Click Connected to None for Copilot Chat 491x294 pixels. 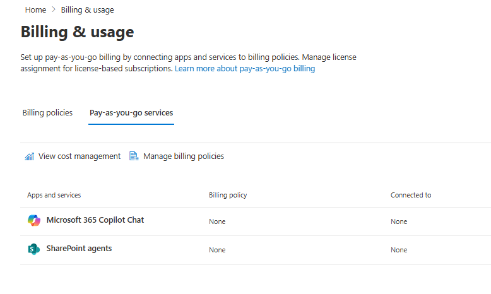tap(399, 221)
